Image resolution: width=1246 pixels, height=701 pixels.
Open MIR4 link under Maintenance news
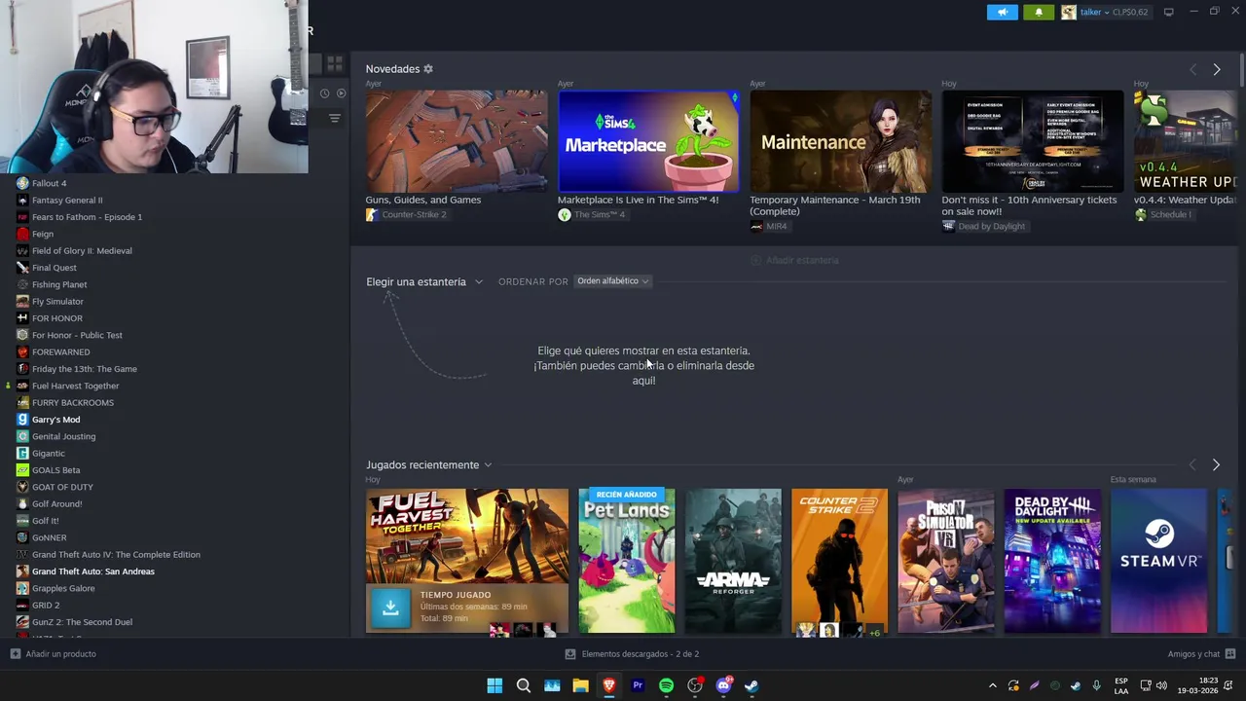[x=777, y=226]
